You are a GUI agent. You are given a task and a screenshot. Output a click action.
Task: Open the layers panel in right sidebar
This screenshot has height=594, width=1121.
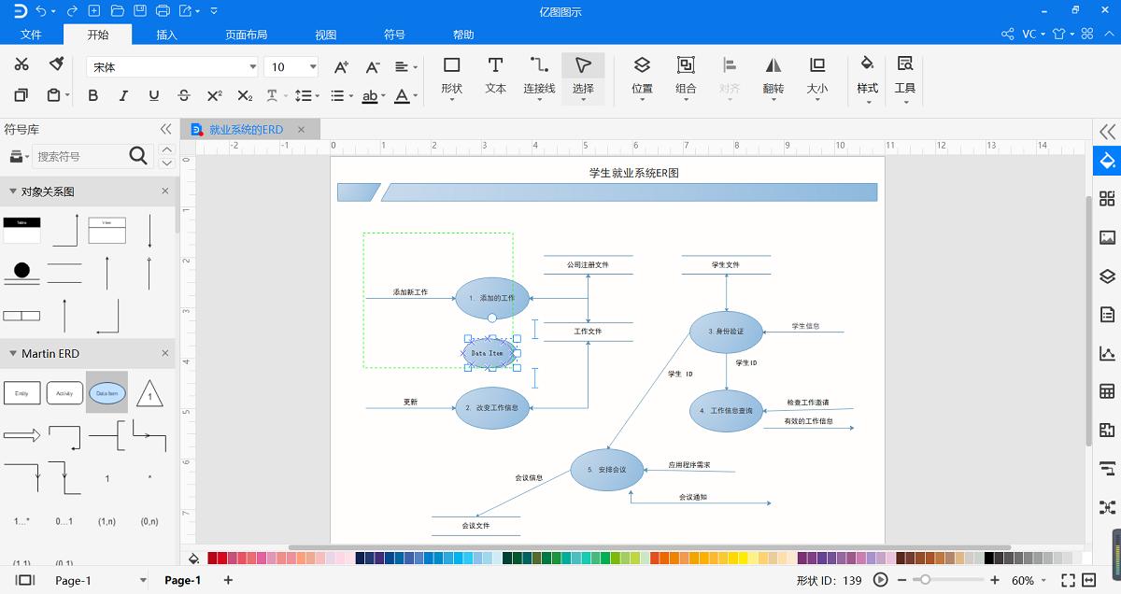(x=1107, y=276)
